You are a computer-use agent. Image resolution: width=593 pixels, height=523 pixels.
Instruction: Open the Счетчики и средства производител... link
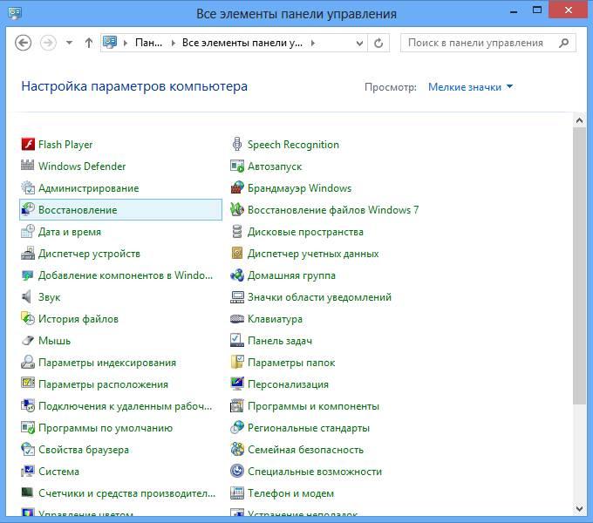click(x=127, y=493)
